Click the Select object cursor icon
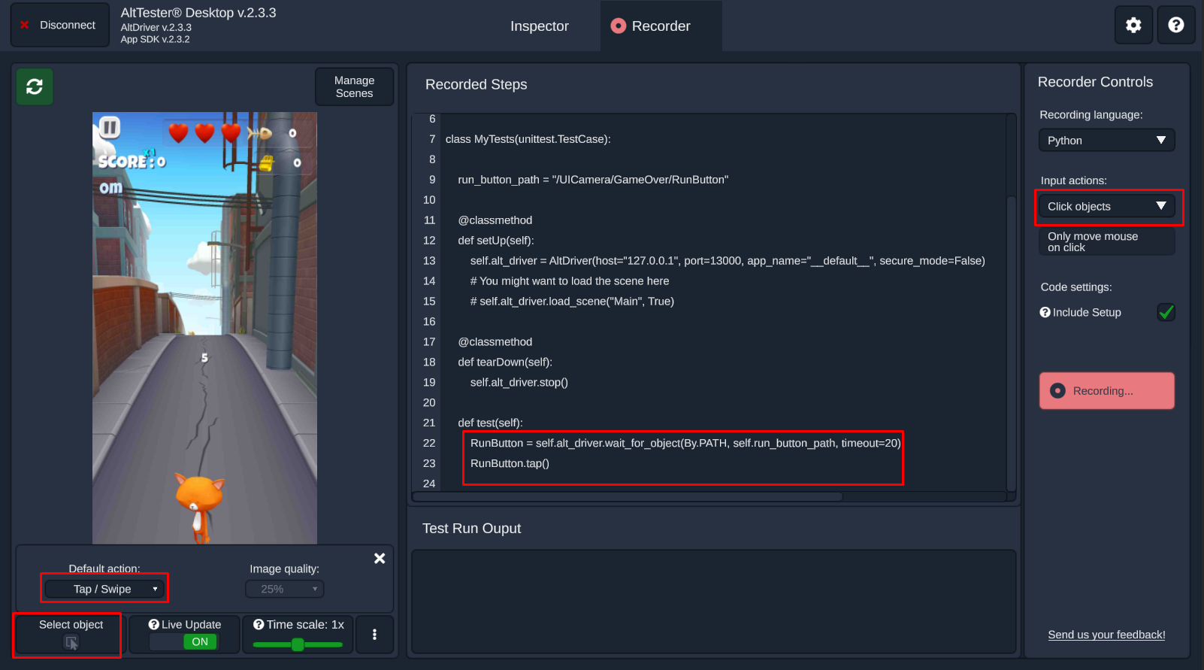 (x=71, y=642)
